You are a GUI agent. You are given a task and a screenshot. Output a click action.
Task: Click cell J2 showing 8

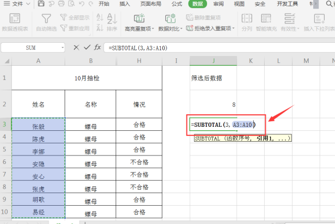[213, 104]
